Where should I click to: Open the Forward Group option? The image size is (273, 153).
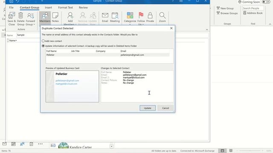[30, 19]
